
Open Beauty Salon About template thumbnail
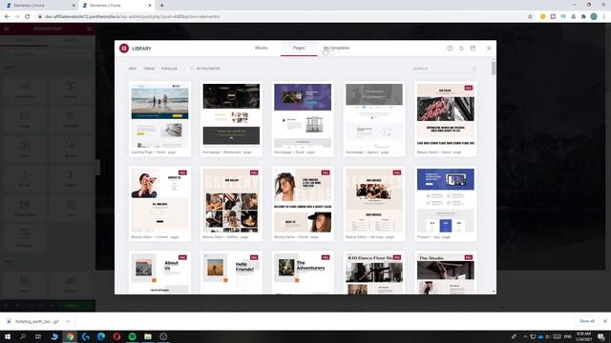(446, 115)
